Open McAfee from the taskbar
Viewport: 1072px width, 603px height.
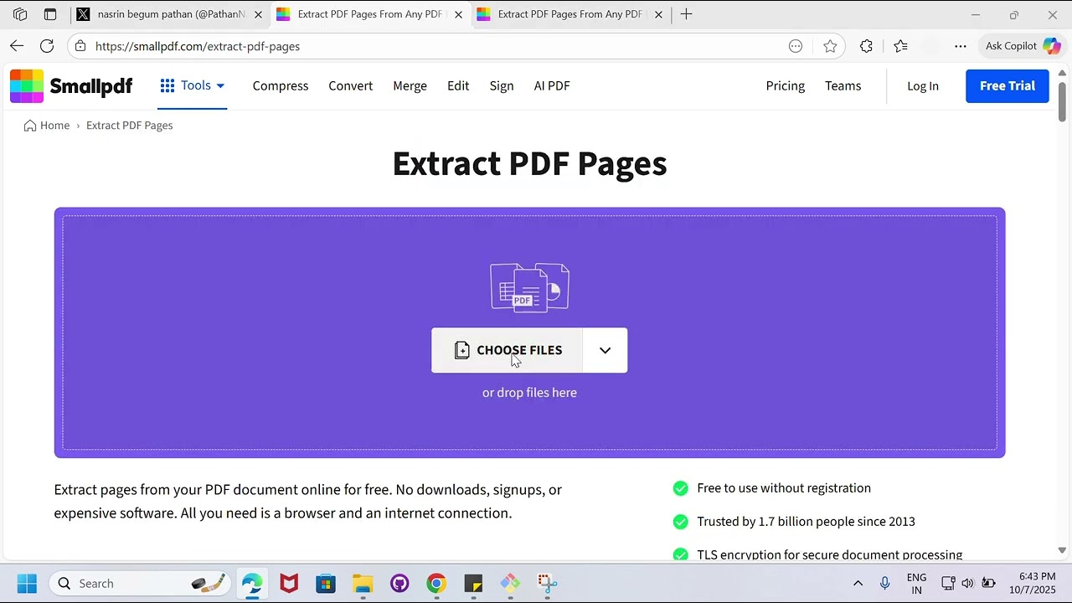pos(289,583)
